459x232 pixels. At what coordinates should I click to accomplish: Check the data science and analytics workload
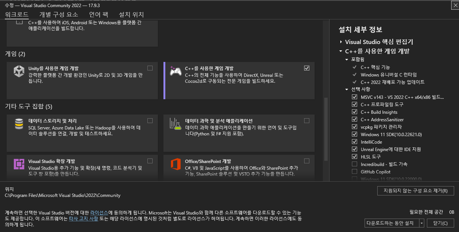pos(307,121)
